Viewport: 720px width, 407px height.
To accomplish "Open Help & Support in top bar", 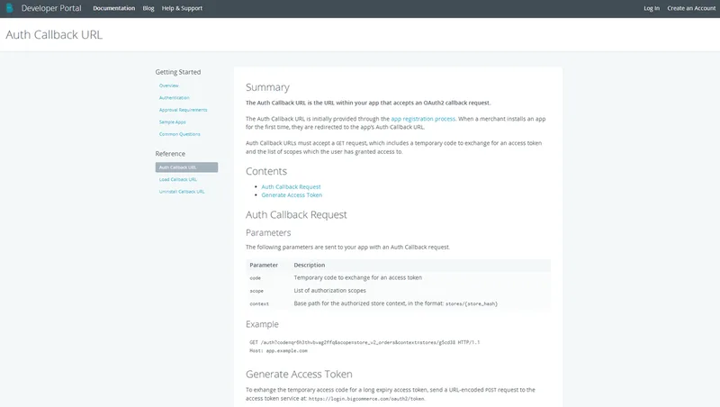I will (182, 8).
